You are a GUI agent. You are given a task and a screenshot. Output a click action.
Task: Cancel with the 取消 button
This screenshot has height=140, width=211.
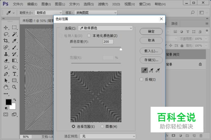(151, 40)
